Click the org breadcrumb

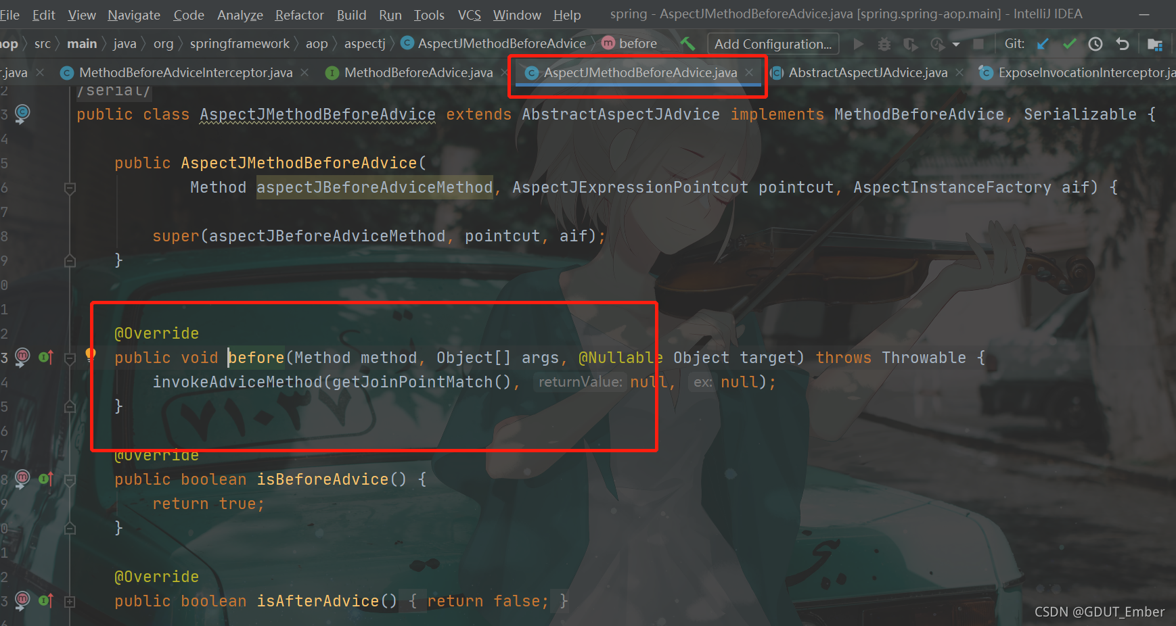pos(163,44)
